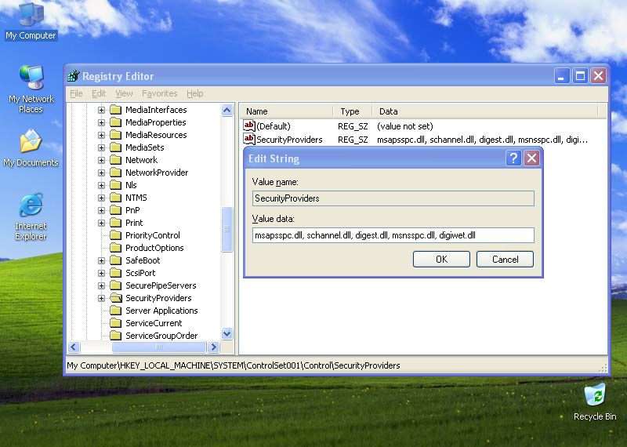
Task: Click the registry path in status bar
Action: pos(233,365)
